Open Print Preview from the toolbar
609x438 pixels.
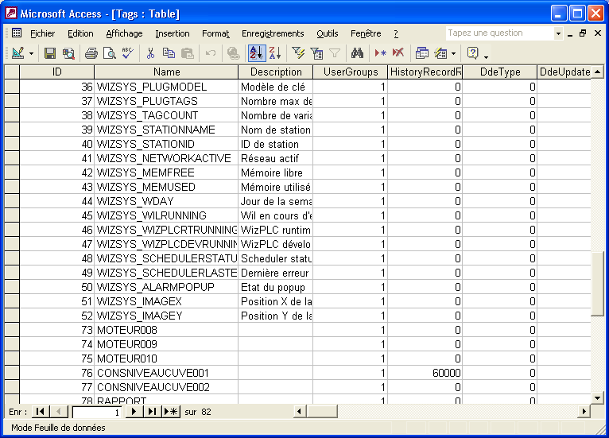109,53
